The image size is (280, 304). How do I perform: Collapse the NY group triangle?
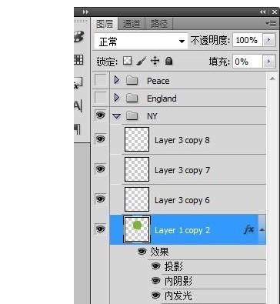tap(117, 116)
